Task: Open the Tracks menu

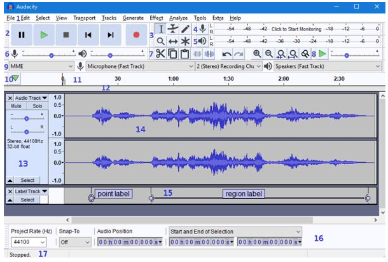Action: click(109, 18)
